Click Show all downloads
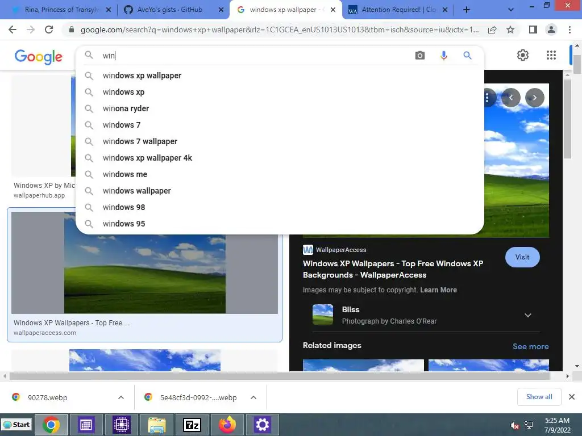 tap(539, 397)
